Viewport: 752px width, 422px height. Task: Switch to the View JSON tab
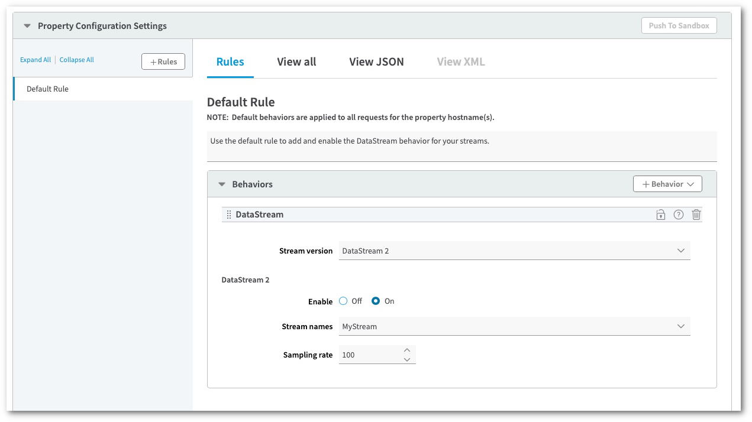(376, 62)
